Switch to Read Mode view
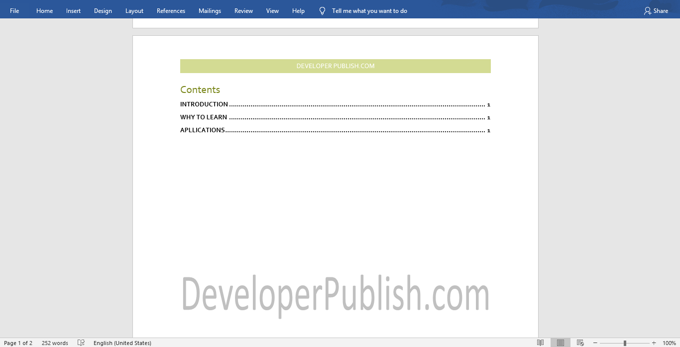Viewport: 680px width, 347px height. 540,343
